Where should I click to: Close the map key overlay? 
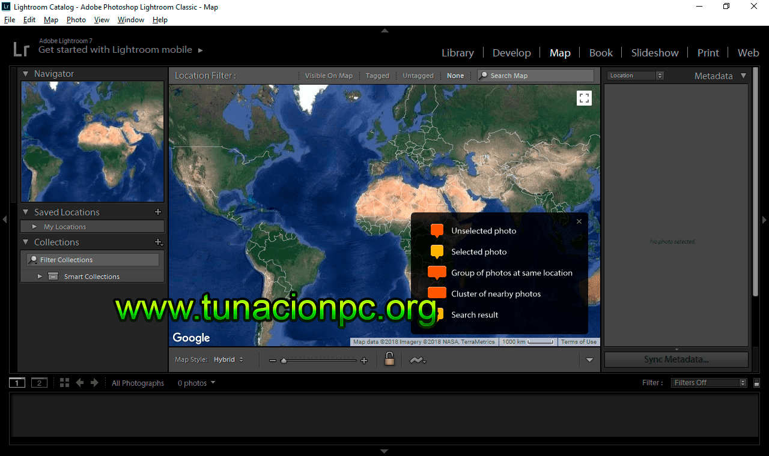(579, 221)
